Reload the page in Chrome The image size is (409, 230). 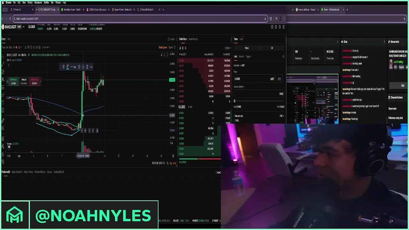point(10,19)
